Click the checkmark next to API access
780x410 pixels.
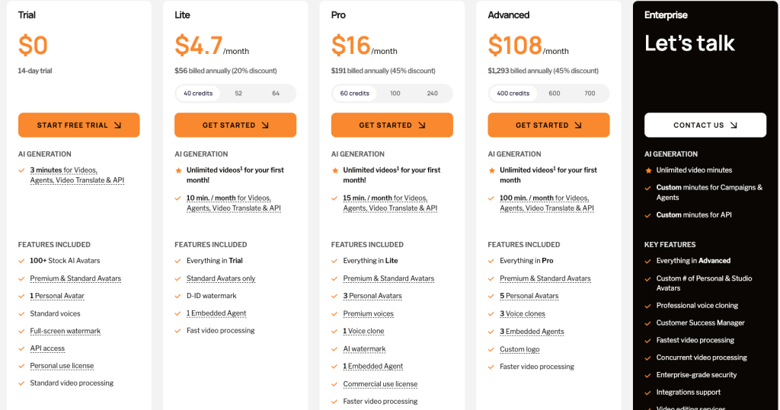click(21, 348)
